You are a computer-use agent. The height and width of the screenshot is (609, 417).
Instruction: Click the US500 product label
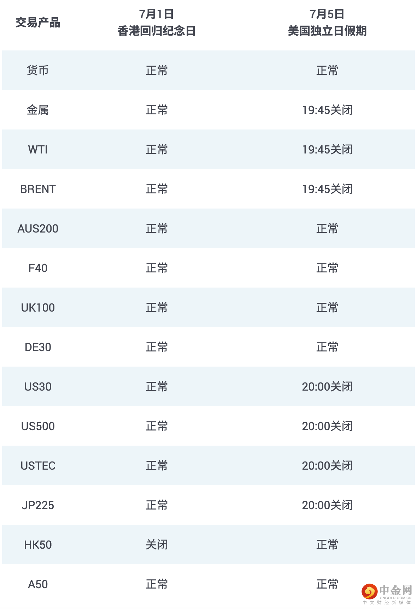point(38,426)
